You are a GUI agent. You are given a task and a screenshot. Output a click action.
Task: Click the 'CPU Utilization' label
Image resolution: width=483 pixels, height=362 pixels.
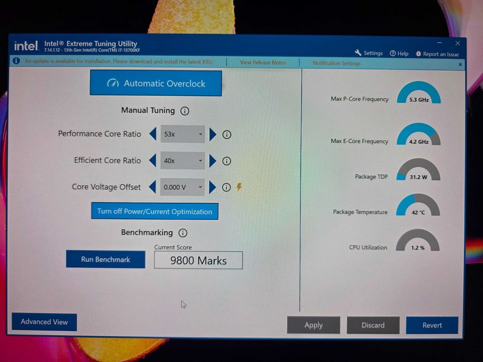pyautogui.click(x=368, y=247)
